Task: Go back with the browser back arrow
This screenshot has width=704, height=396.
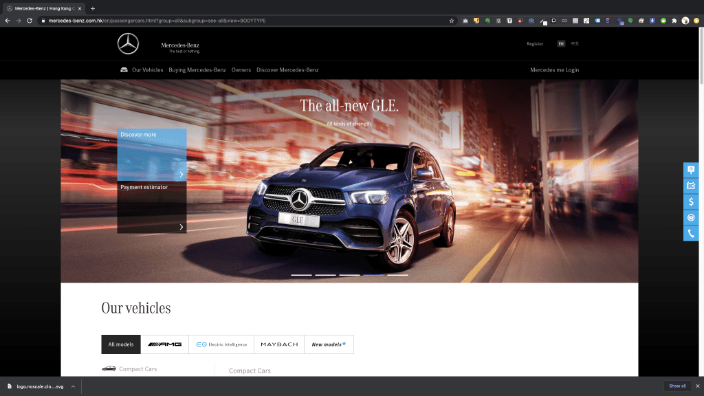Action: click(x=8, y=21)
